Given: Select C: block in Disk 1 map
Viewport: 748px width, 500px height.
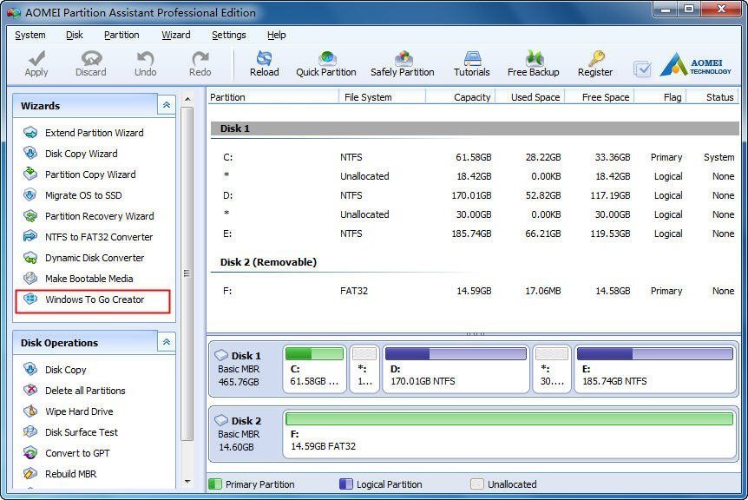Looking at the screenshot, I should point(314,369).
